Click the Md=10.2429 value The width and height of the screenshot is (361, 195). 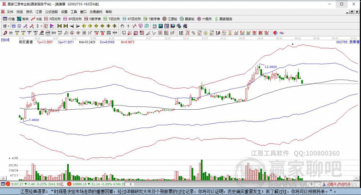coord(87,42)
